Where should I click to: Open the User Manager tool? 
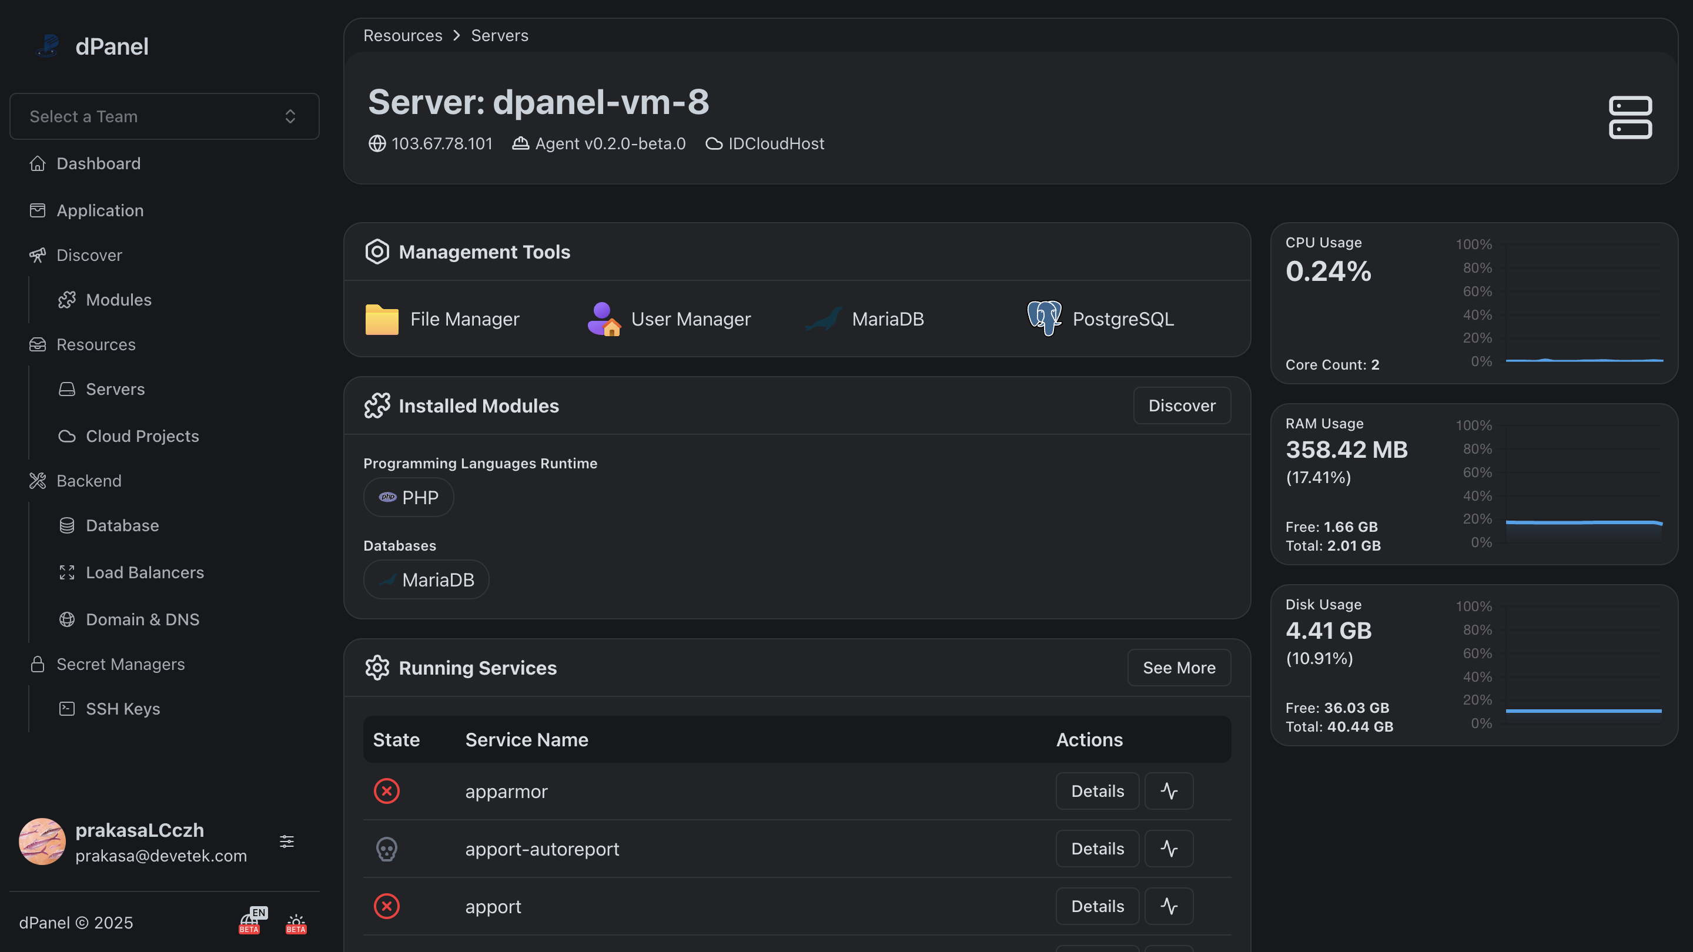point(669,319)
